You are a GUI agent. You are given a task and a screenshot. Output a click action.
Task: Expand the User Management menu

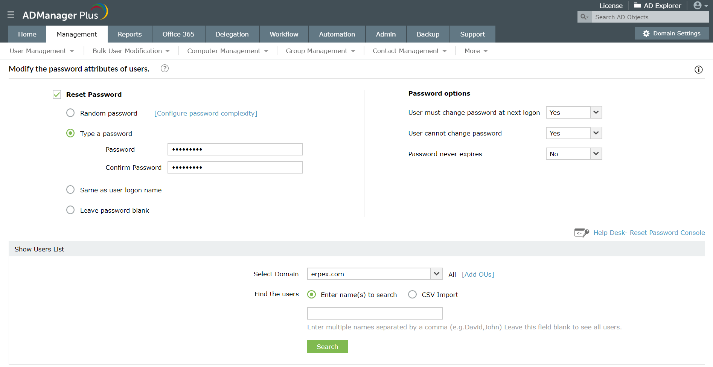(42, 51)
